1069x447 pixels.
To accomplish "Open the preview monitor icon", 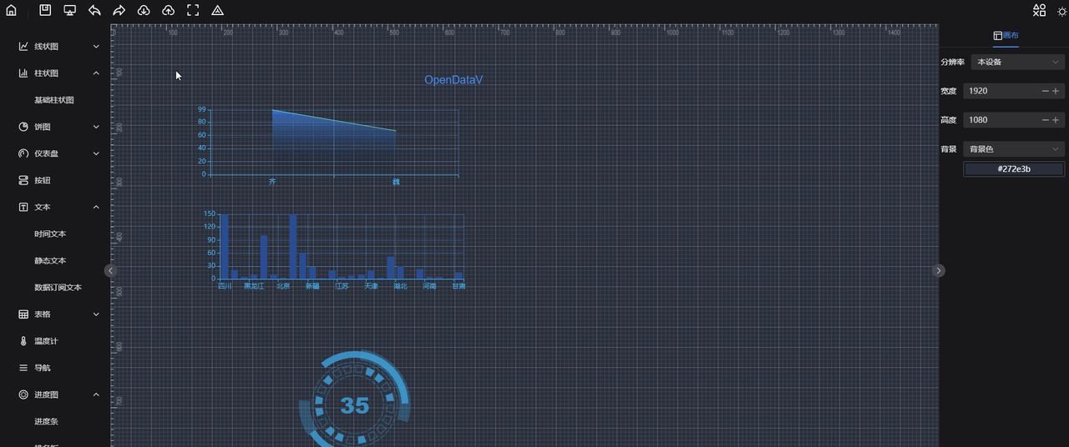I will (x=70, y=11).
